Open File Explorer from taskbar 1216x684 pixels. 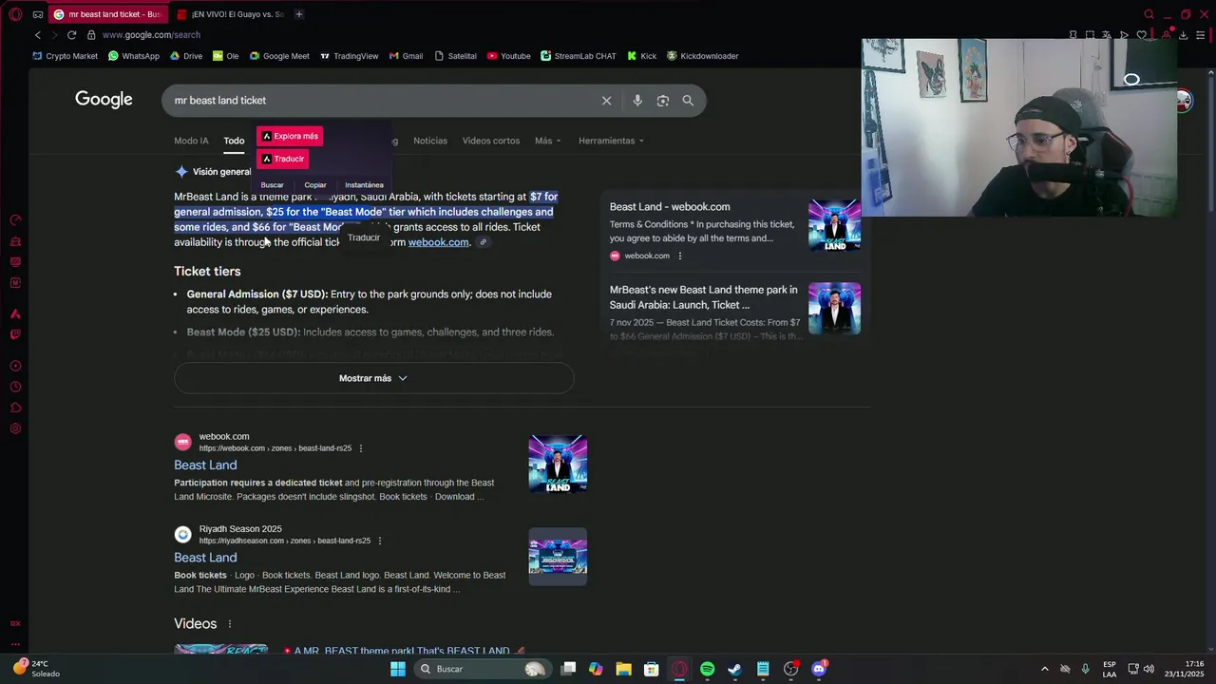coord(623,669)
